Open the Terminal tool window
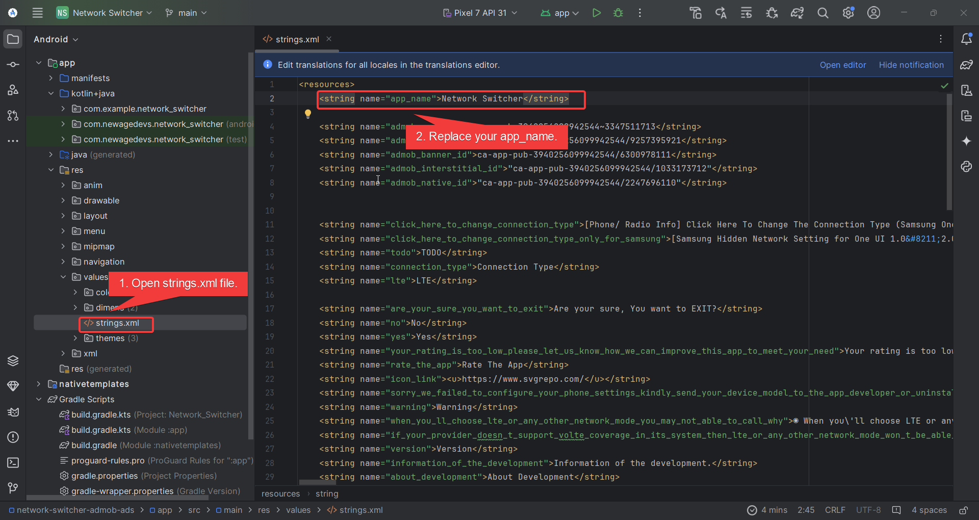Viewport: 979px width, 520px height. 13,462
